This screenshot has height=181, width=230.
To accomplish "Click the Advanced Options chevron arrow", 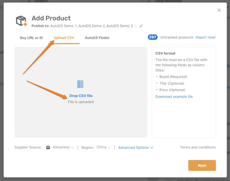I will pyautogui.click(x=152, y=148).
